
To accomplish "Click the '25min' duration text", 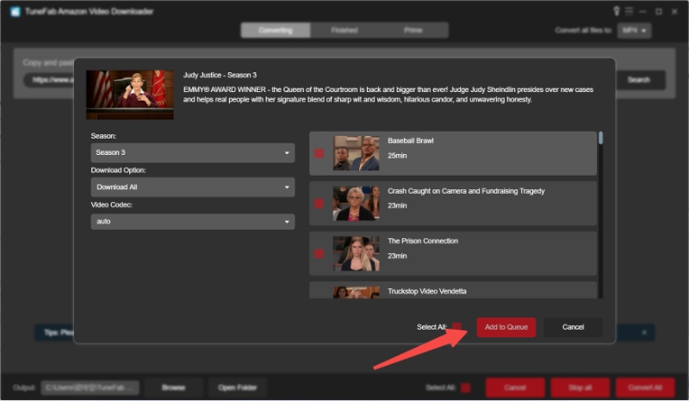I will pyautogui.click(x=397, y=156).
